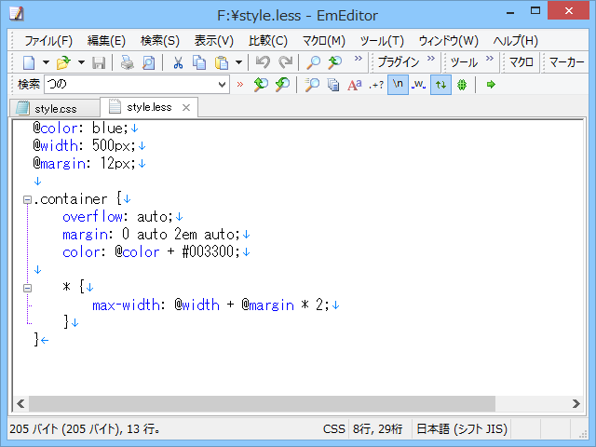Switch to the style.css tab

pos(54,109)
